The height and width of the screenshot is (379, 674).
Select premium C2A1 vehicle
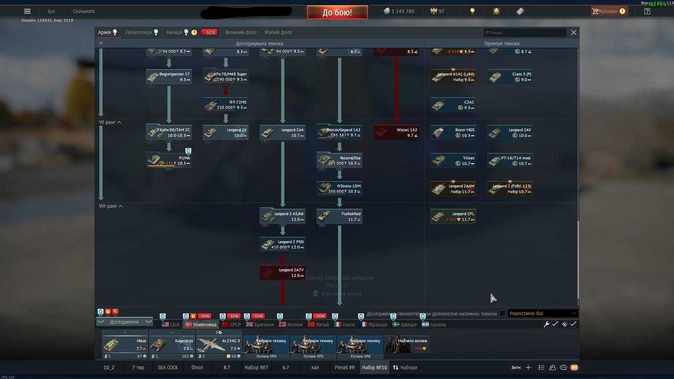point(453,105)
